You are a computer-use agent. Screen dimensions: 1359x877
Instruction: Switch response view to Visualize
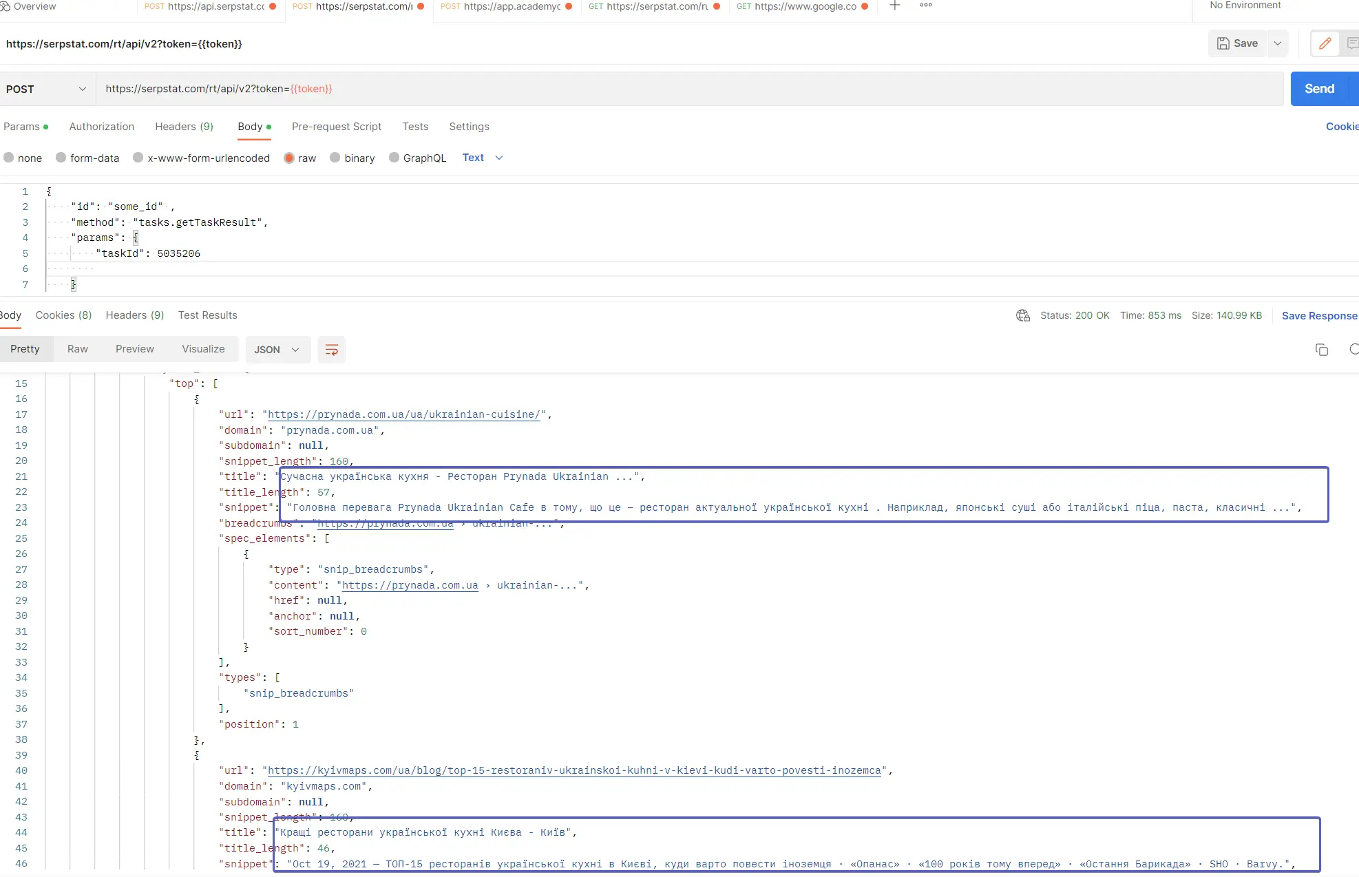click(x=203, y=349)
